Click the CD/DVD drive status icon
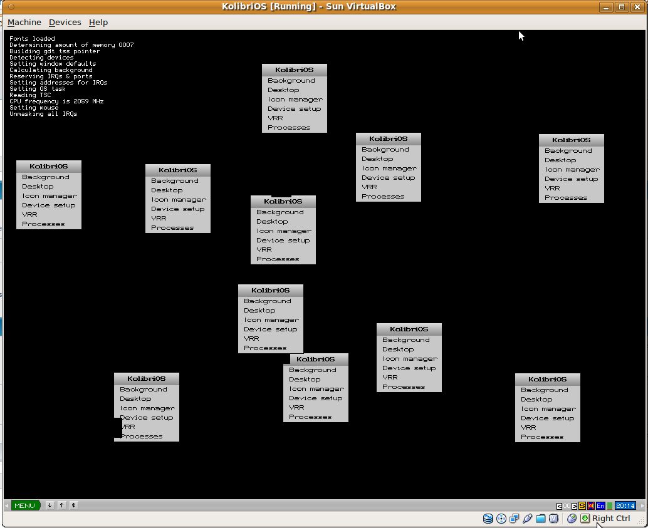Image resolution: width=648 pixels, height=528 pixels. (501, 519)
